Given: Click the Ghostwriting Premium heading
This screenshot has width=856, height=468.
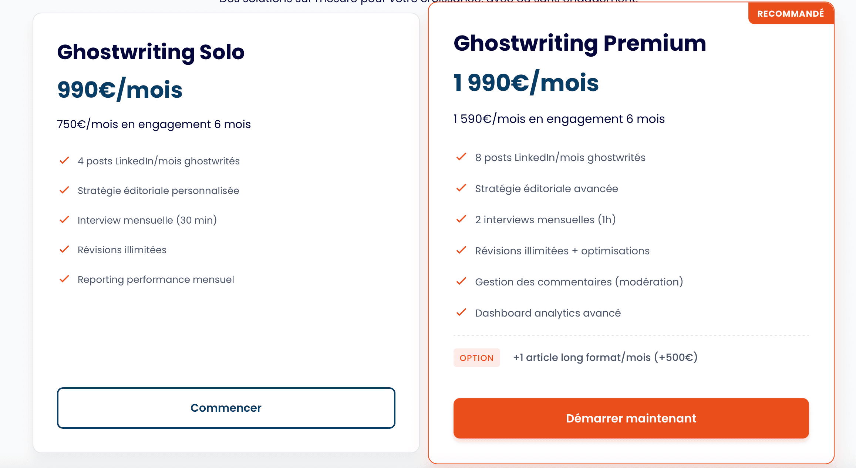Looking at the screenshot, I should tap(580, 43).
